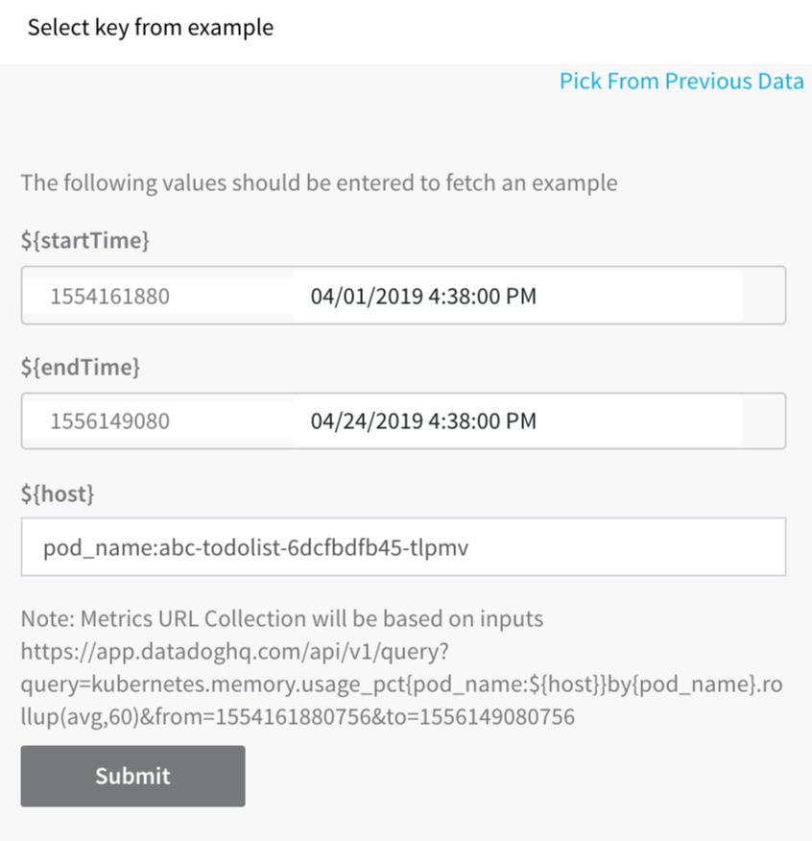Click the Select key from example heading
The height and width of the screenshot is (841, 812).
(x=151, y=28)
